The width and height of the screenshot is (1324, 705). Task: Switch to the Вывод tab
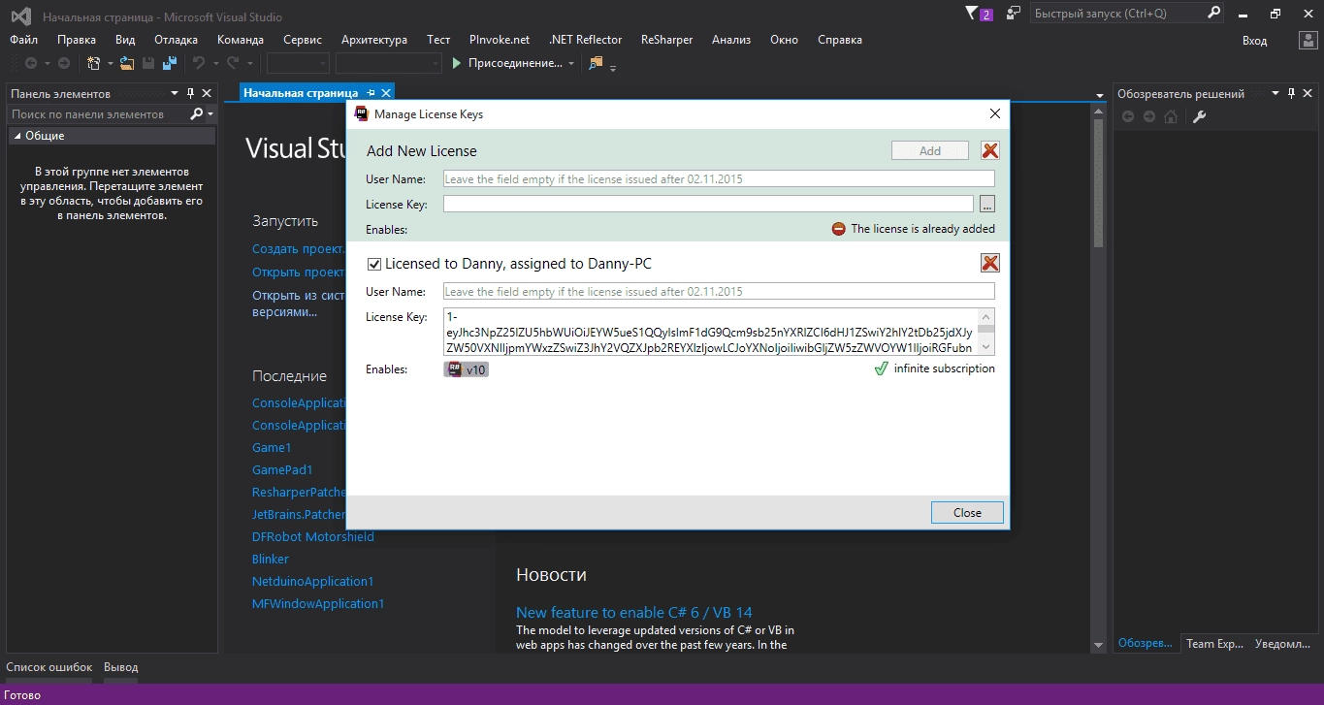[x=121, y=667]
